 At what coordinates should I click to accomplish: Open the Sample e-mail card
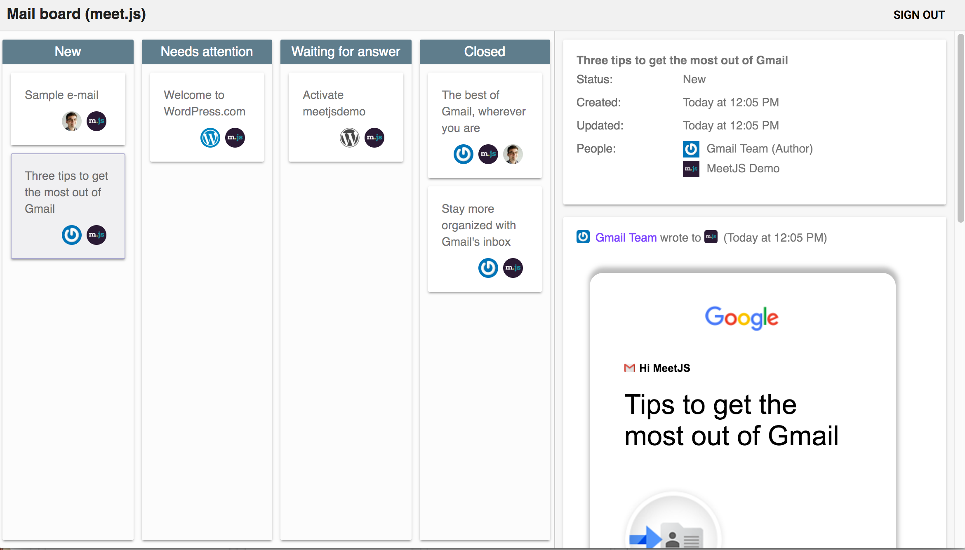(x=61, y=95)
